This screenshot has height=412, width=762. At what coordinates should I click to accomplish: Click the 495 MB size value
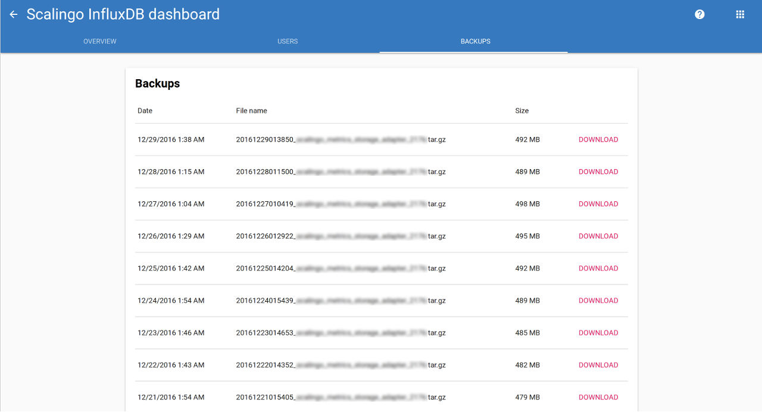click(527, 236)
